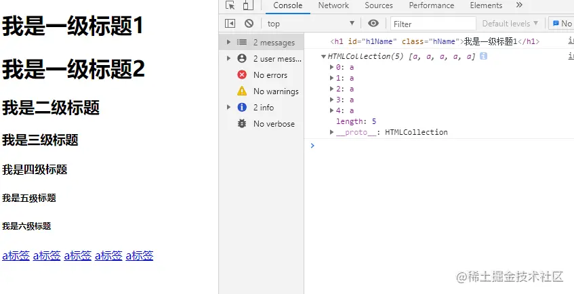This screenshot has width=574, height=294.
Task: Click the fifth a标签 link
Action: tap(140, 255)
